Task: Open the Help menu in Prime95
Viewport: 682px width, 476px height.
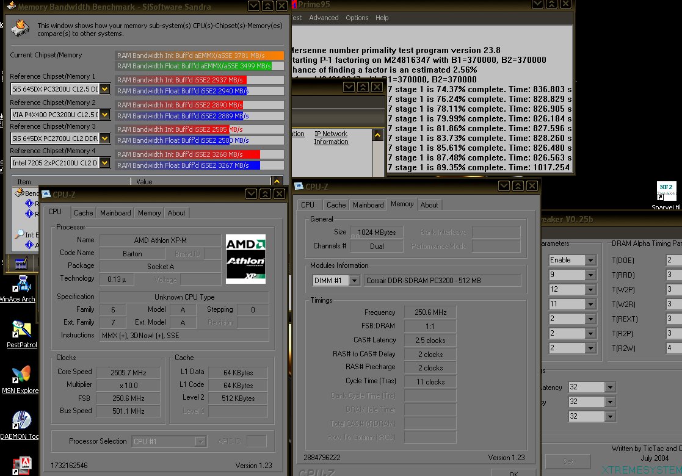Action: tap(382, 18)
